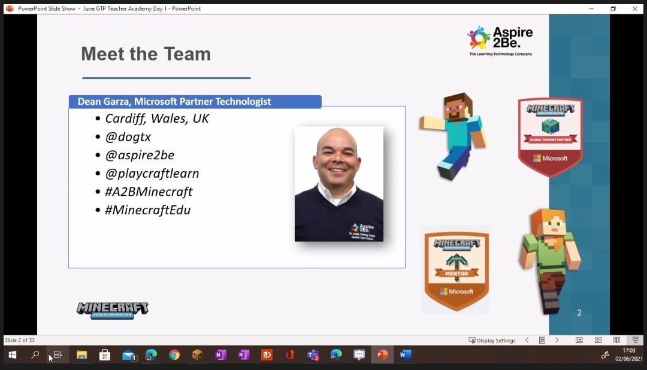Click the '@playcraftlearn' bullet text
This screenshot has height=370, width=647.
click(152, 173)
